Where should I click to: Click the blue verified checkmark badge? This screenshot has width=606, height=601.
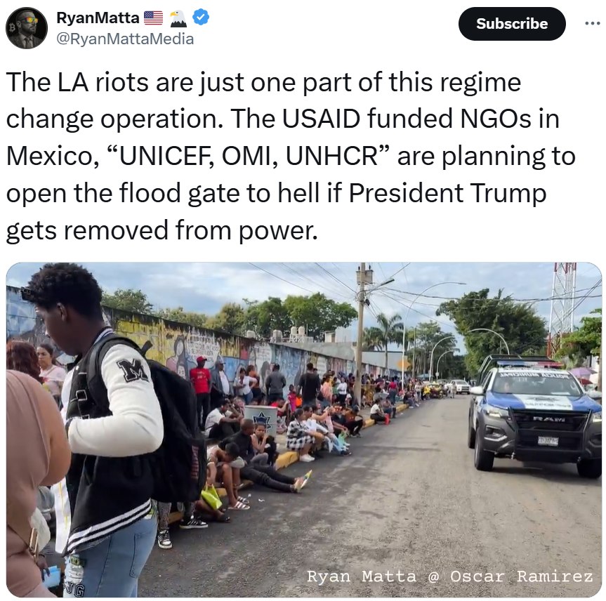[201, 18]
